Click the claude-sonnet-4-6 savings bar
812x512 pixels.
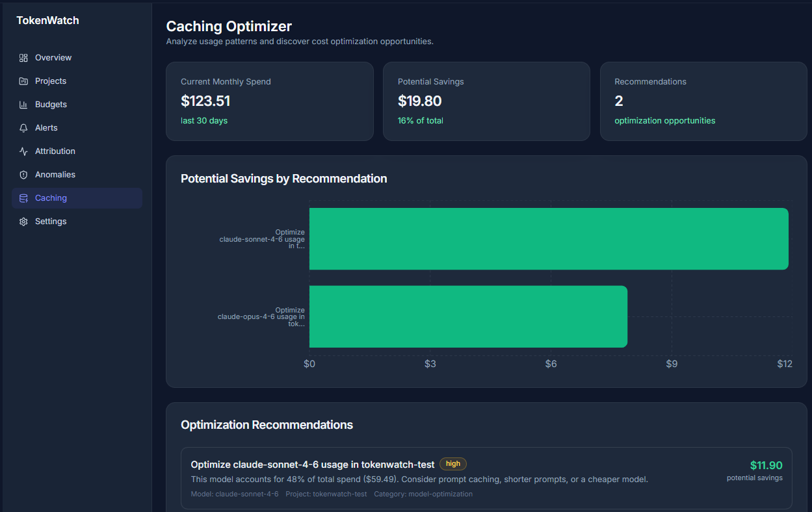(x=548, y=238)
